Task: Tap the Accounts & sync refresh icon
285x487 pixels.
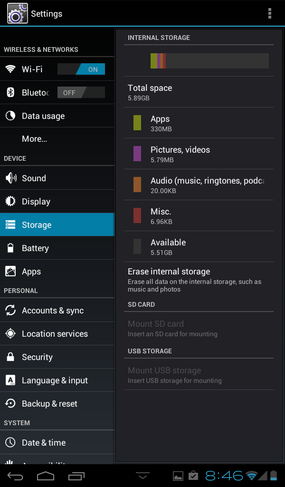Action: [x=10, y=310]
